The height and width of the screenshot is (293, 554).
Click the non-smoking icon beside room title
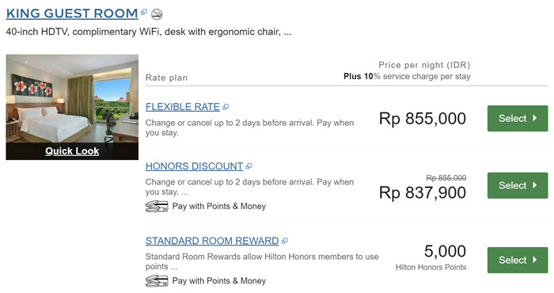pos(157,14)
